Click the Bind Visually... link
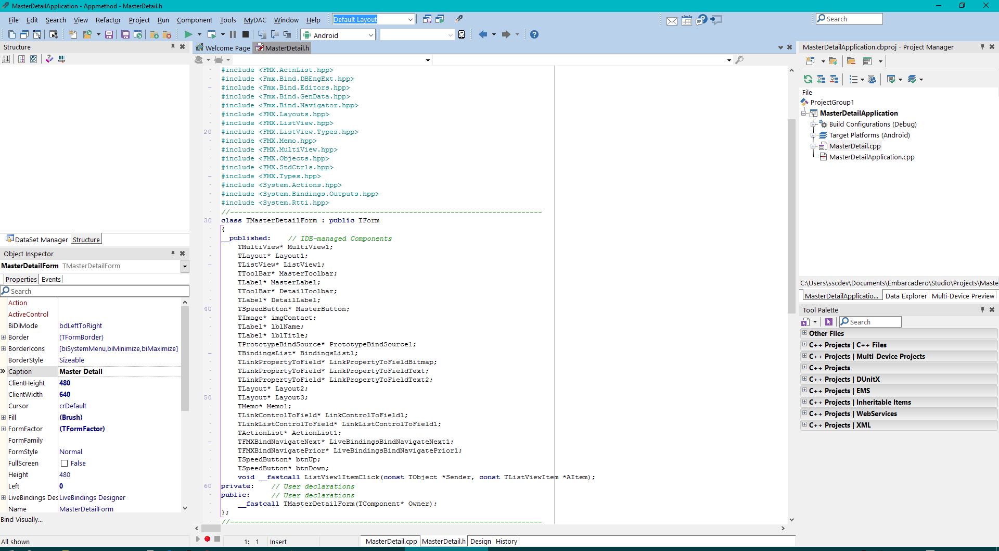The width and height of the screenshot is (999, 551). tap(22, 520)
